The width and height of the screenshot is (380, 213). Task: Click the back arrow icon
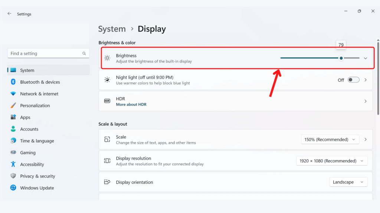(x=9, y=14)
